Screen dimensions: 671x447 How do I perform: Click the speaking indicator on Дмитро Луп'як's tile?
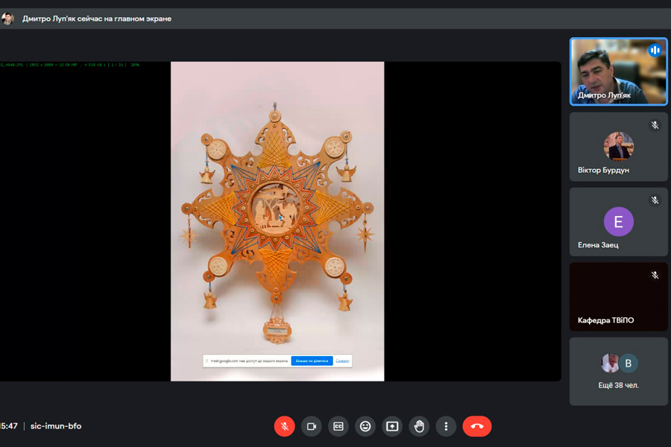pos(655,50)
